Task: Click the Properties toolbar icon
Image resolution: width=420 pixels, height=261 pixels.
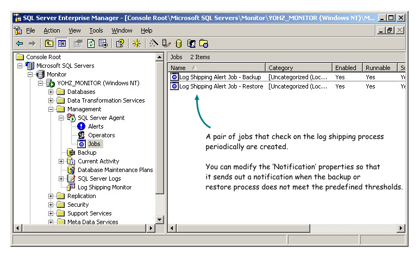Action: [78, 43]
